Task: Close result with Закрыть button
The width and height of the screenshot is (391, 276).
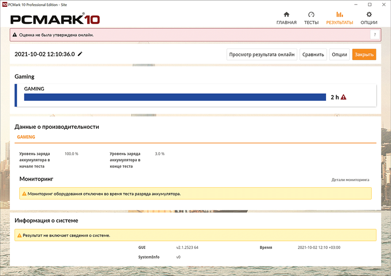Action: point(364,54)
